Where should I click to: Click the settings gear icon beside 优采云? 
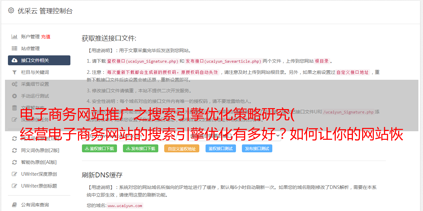pyautogui.click(x=11, y=11)
